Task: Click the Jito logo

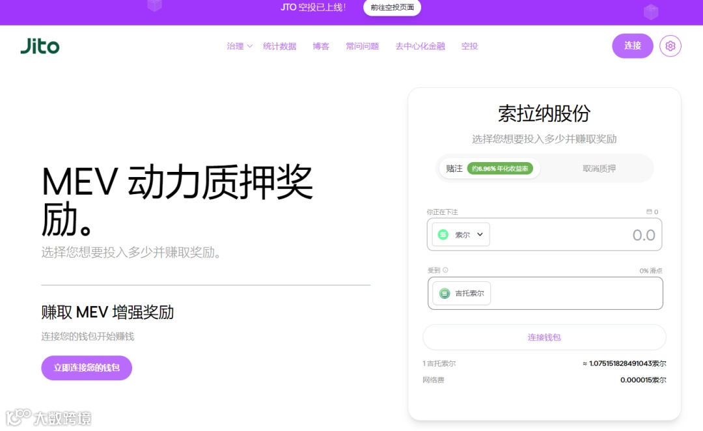Action: pos(40,46)
